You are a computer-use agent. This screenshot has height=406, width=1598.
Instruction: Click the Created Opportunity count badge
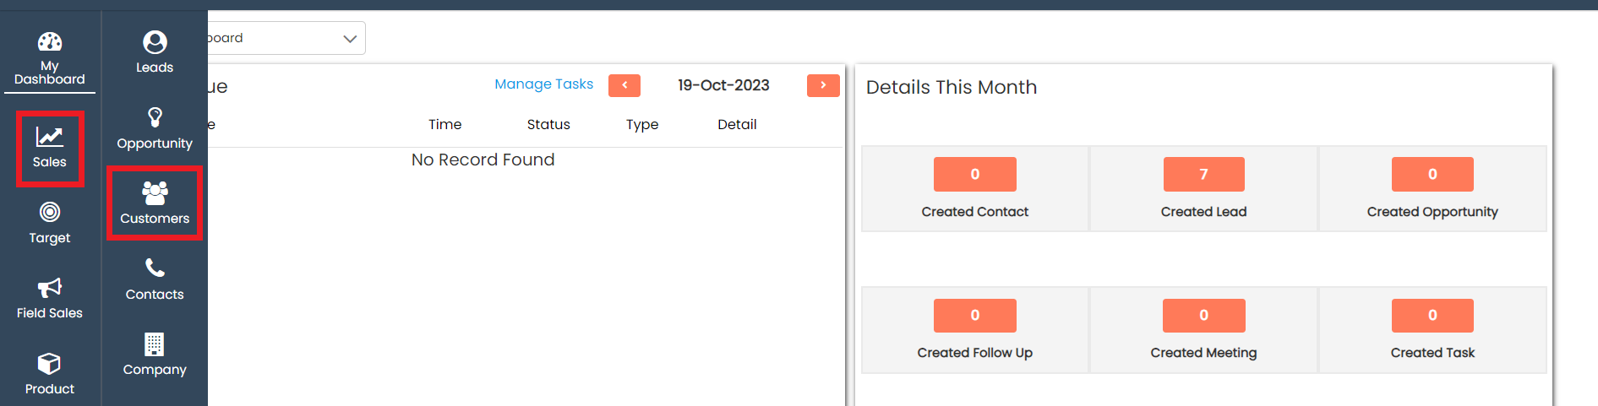pyautogui.click(x=1432, y=175)
